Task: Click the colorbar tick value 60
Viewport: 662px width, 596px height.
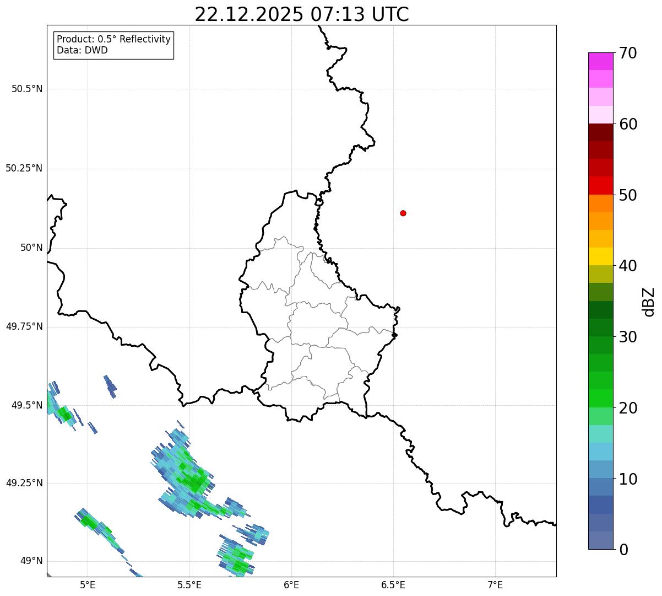Action: (x=628, y=124)
